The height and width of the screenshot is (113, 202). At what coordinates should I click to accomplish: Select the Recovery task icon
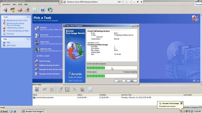coord(37,35)
